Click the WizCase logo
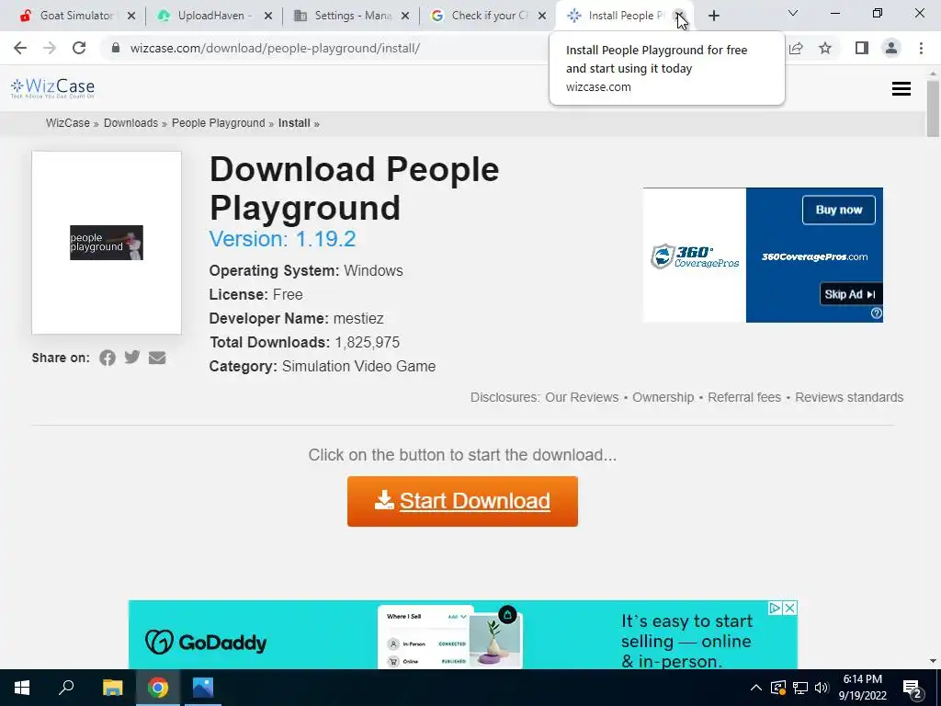The height and width of the screenshot is (706, 941). click(52, 88)
